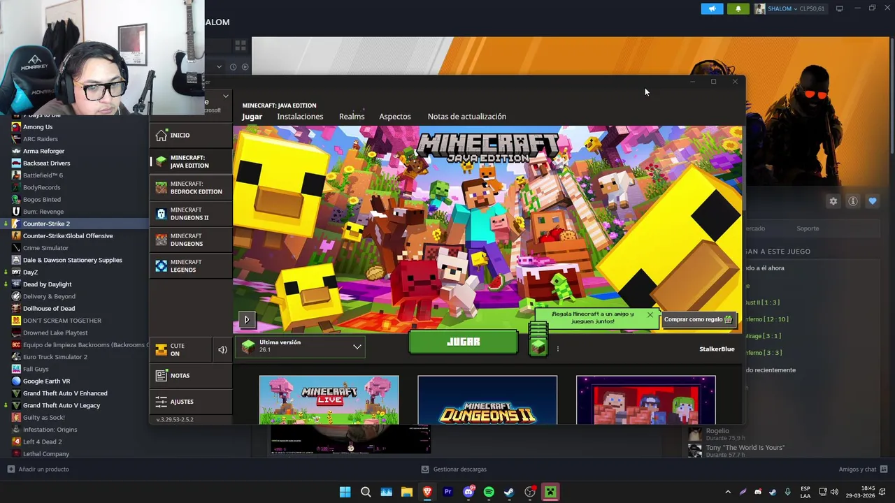This screenshot has width=895, height=503.
Task: Switch to the Aspectos tab
Action: click(395, 117)
